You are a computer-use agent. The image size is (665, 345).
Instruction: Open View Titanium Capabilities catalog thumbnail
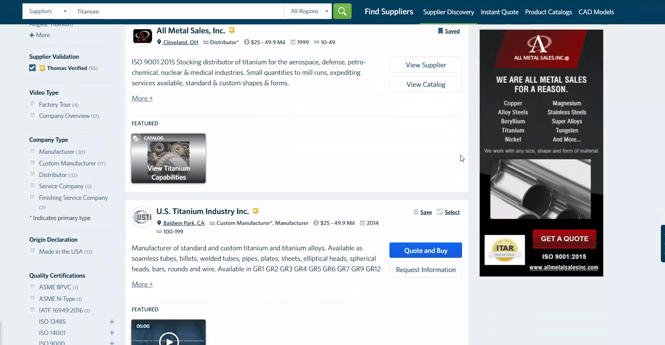coord(168,158)
